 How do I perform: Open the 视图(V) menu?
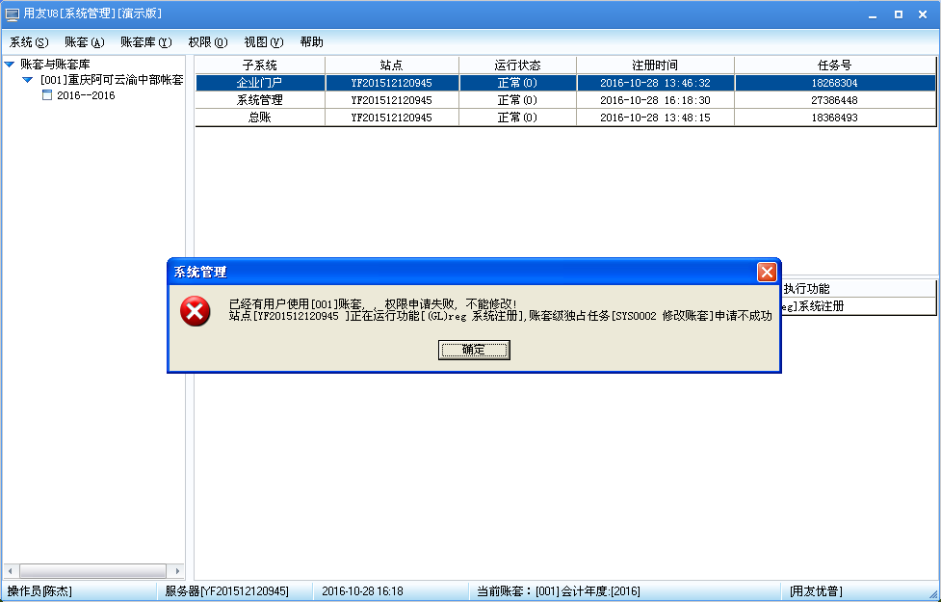(261, 41)
